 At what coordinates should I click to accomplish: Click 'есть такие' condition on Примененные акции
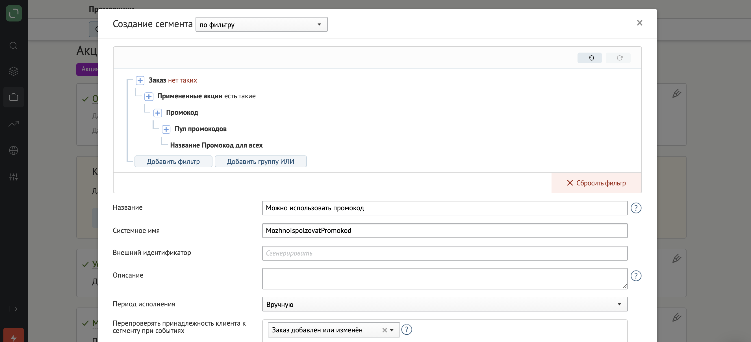coord(240,96)
